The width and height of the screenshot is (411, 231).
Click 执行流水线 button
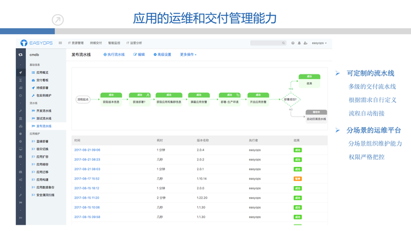point(114,55)
